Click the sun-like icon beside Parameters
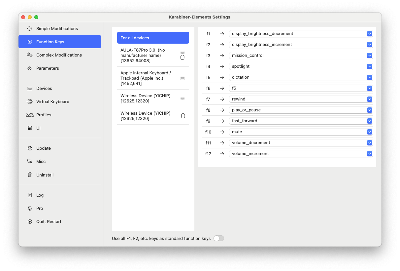This screenshot has height=271, width=400. [30, 68]
